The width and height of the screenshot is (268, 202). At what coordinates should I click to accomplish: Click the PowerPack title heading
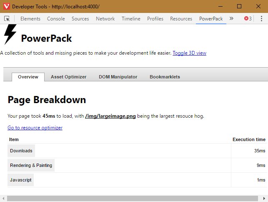click(x=46, y=38)
